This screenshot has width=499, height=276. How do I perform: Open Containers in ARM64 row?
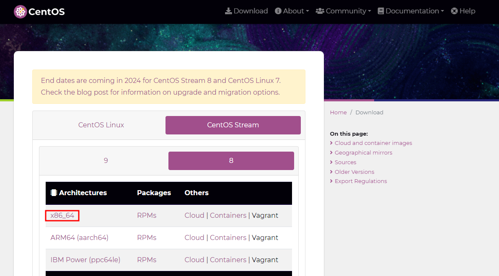[x=228, y=238]
